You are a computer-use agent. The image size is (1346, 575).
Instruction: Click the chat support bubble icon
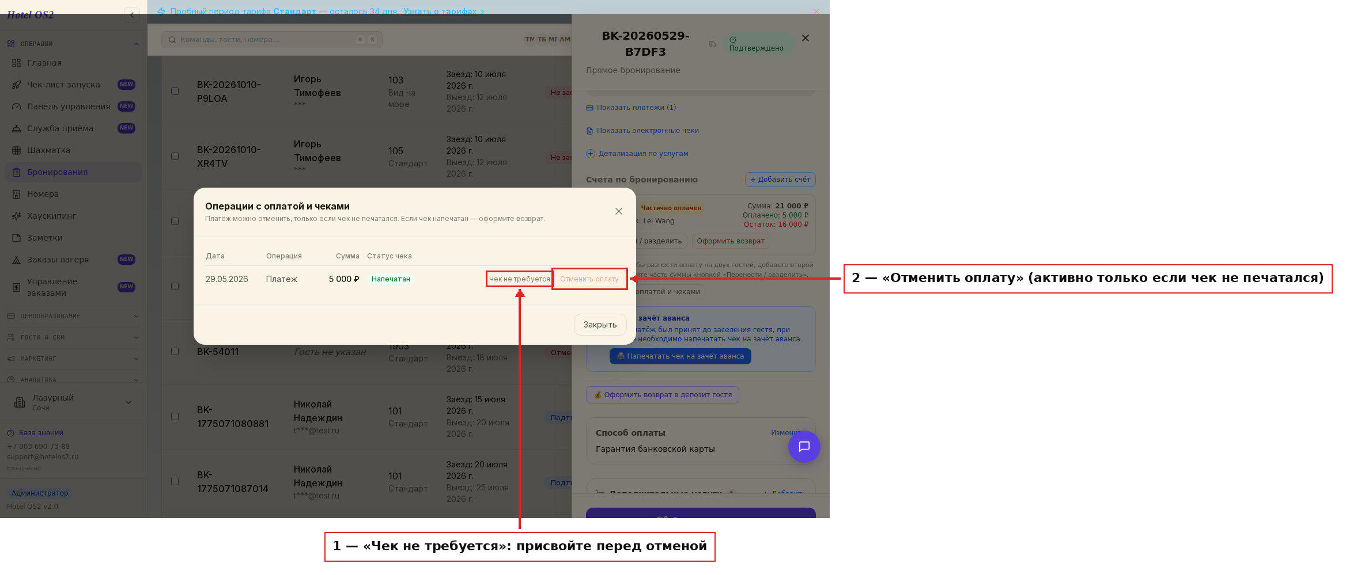(804, 447)
